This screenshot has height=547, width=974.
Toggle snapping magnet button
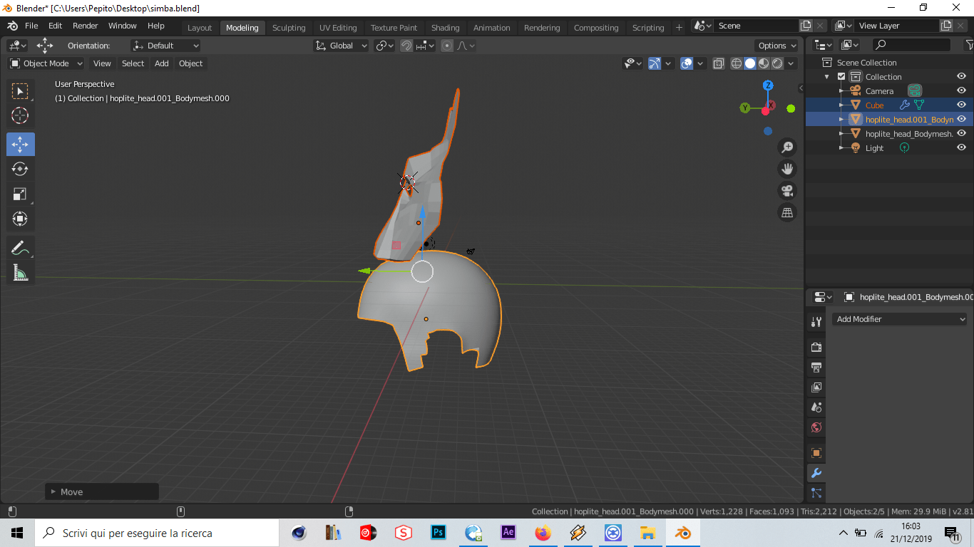(x=406, y=46)
